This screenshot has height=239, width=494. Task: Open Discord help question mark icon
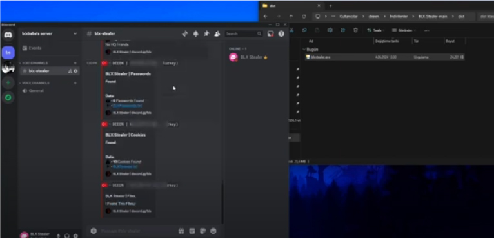point(281,34)
